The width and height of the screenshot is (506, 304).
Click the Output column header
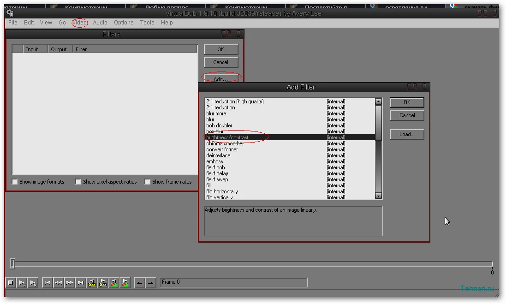[60, 49]
